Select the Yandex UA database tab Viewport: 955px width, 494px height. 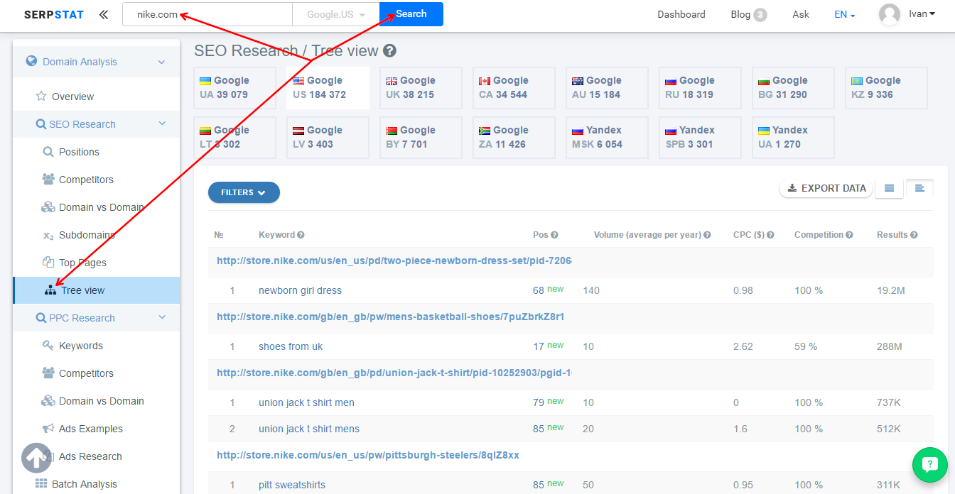[x=793, y=138]
